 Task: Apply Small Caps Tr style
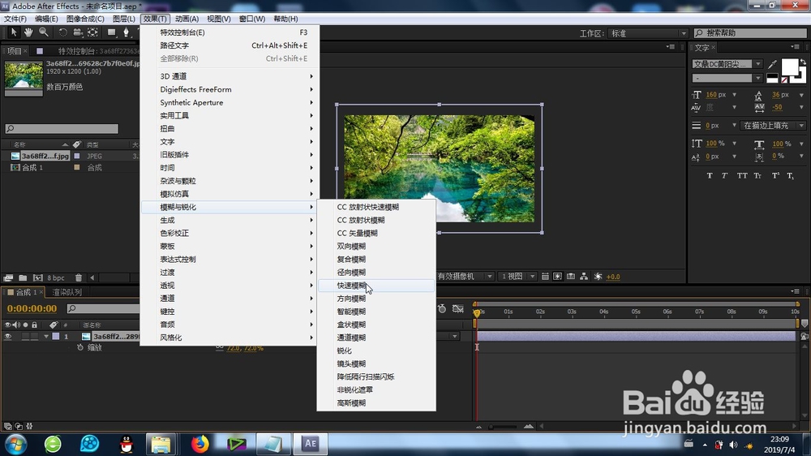coord(757,176)
